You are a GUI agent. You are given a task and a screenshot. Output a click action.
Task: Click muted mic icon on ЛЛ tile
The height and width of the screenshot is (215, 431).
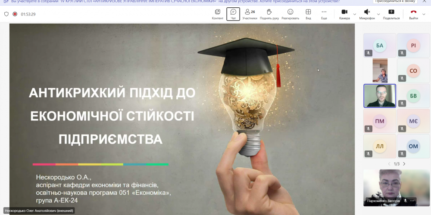coord(369,154)
